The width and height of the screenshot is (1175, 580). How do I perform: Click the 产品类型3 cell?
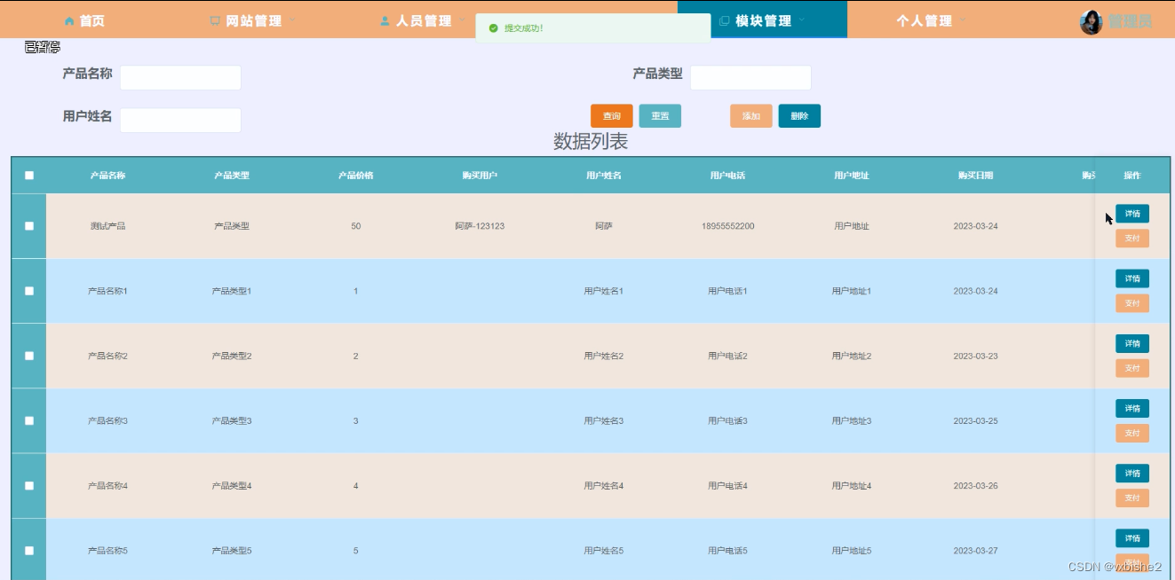232,420
